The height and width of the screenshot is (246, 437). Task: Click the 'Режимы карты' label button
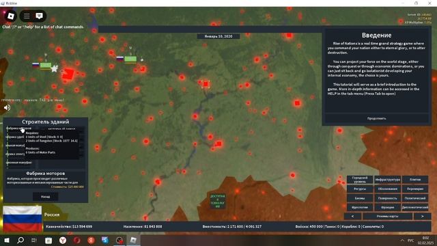(x=387, y=216)
